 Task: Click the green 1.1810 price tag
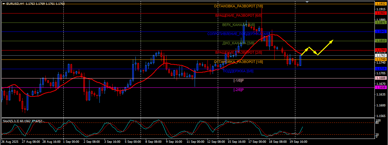[x=381, y=41]
